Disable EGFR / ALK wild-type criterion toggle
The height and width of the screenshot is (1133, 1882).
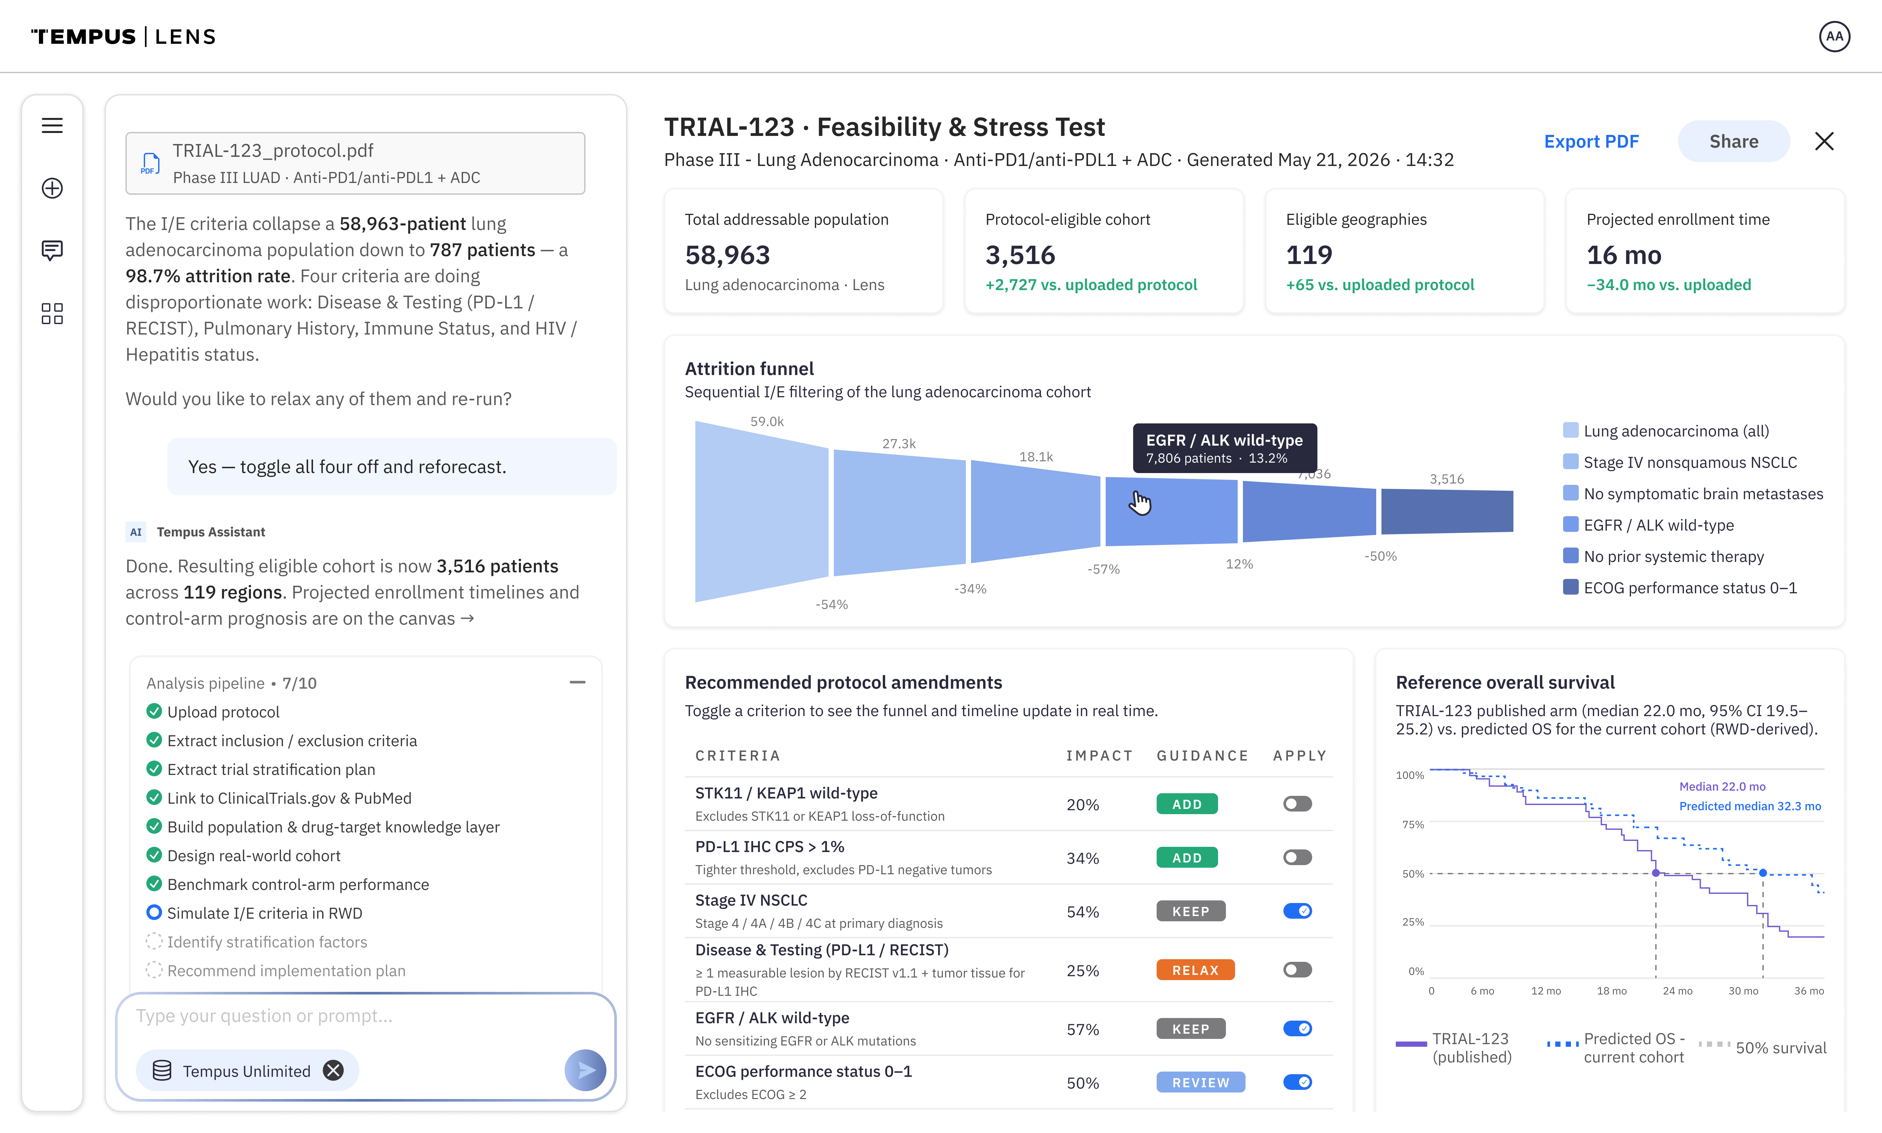click(1297, 1028)
